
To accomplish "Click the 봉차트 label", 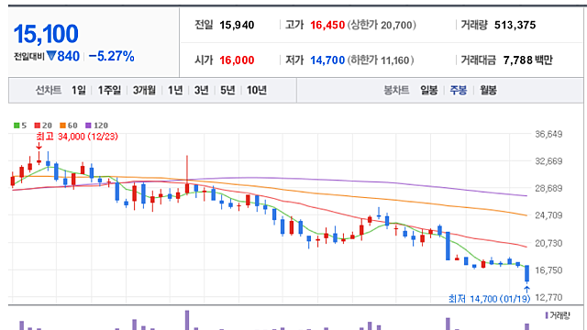I will pos(396,90).
